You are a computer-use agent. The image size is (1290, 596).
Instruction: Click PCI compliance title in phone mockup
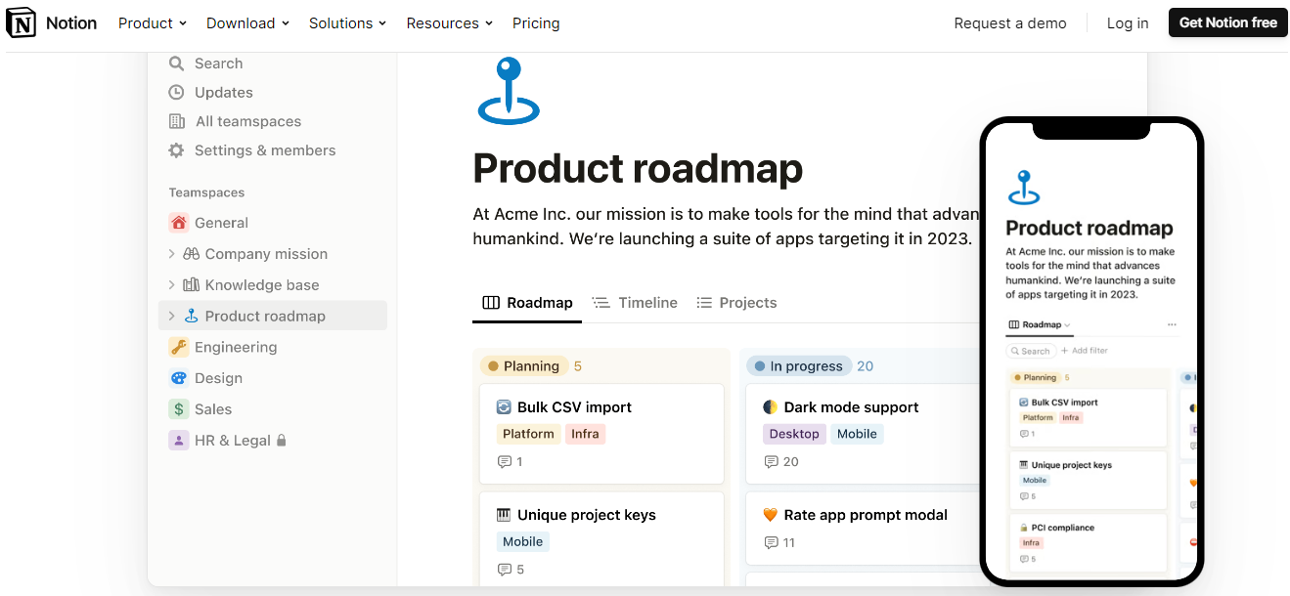1063,528
